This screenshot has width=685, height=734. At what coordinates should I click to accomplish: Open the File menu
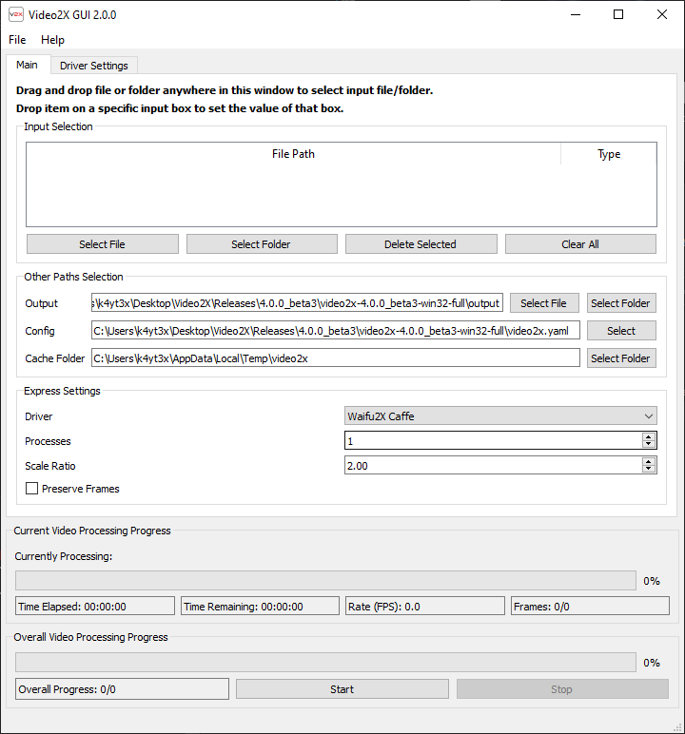(17, 40)
